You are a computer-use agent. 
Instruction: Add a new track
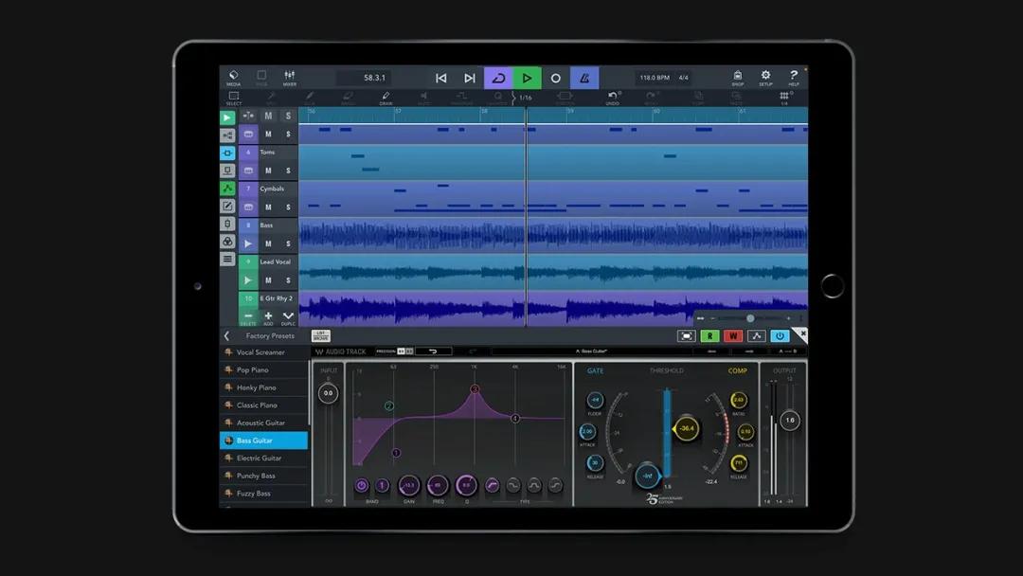(268, 317)
